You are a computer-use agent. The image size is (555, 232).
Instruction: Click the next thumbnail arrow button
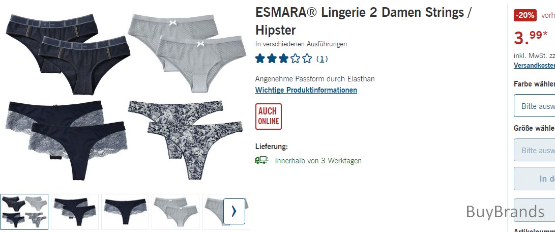click(234, 212)
